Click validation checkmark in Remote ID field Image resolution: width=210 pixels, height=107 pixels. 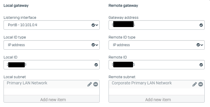201,65
